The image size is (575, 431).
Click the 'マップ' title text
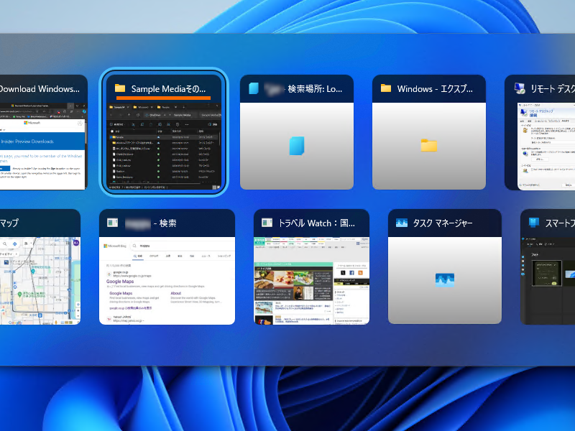tap(9, 223)
